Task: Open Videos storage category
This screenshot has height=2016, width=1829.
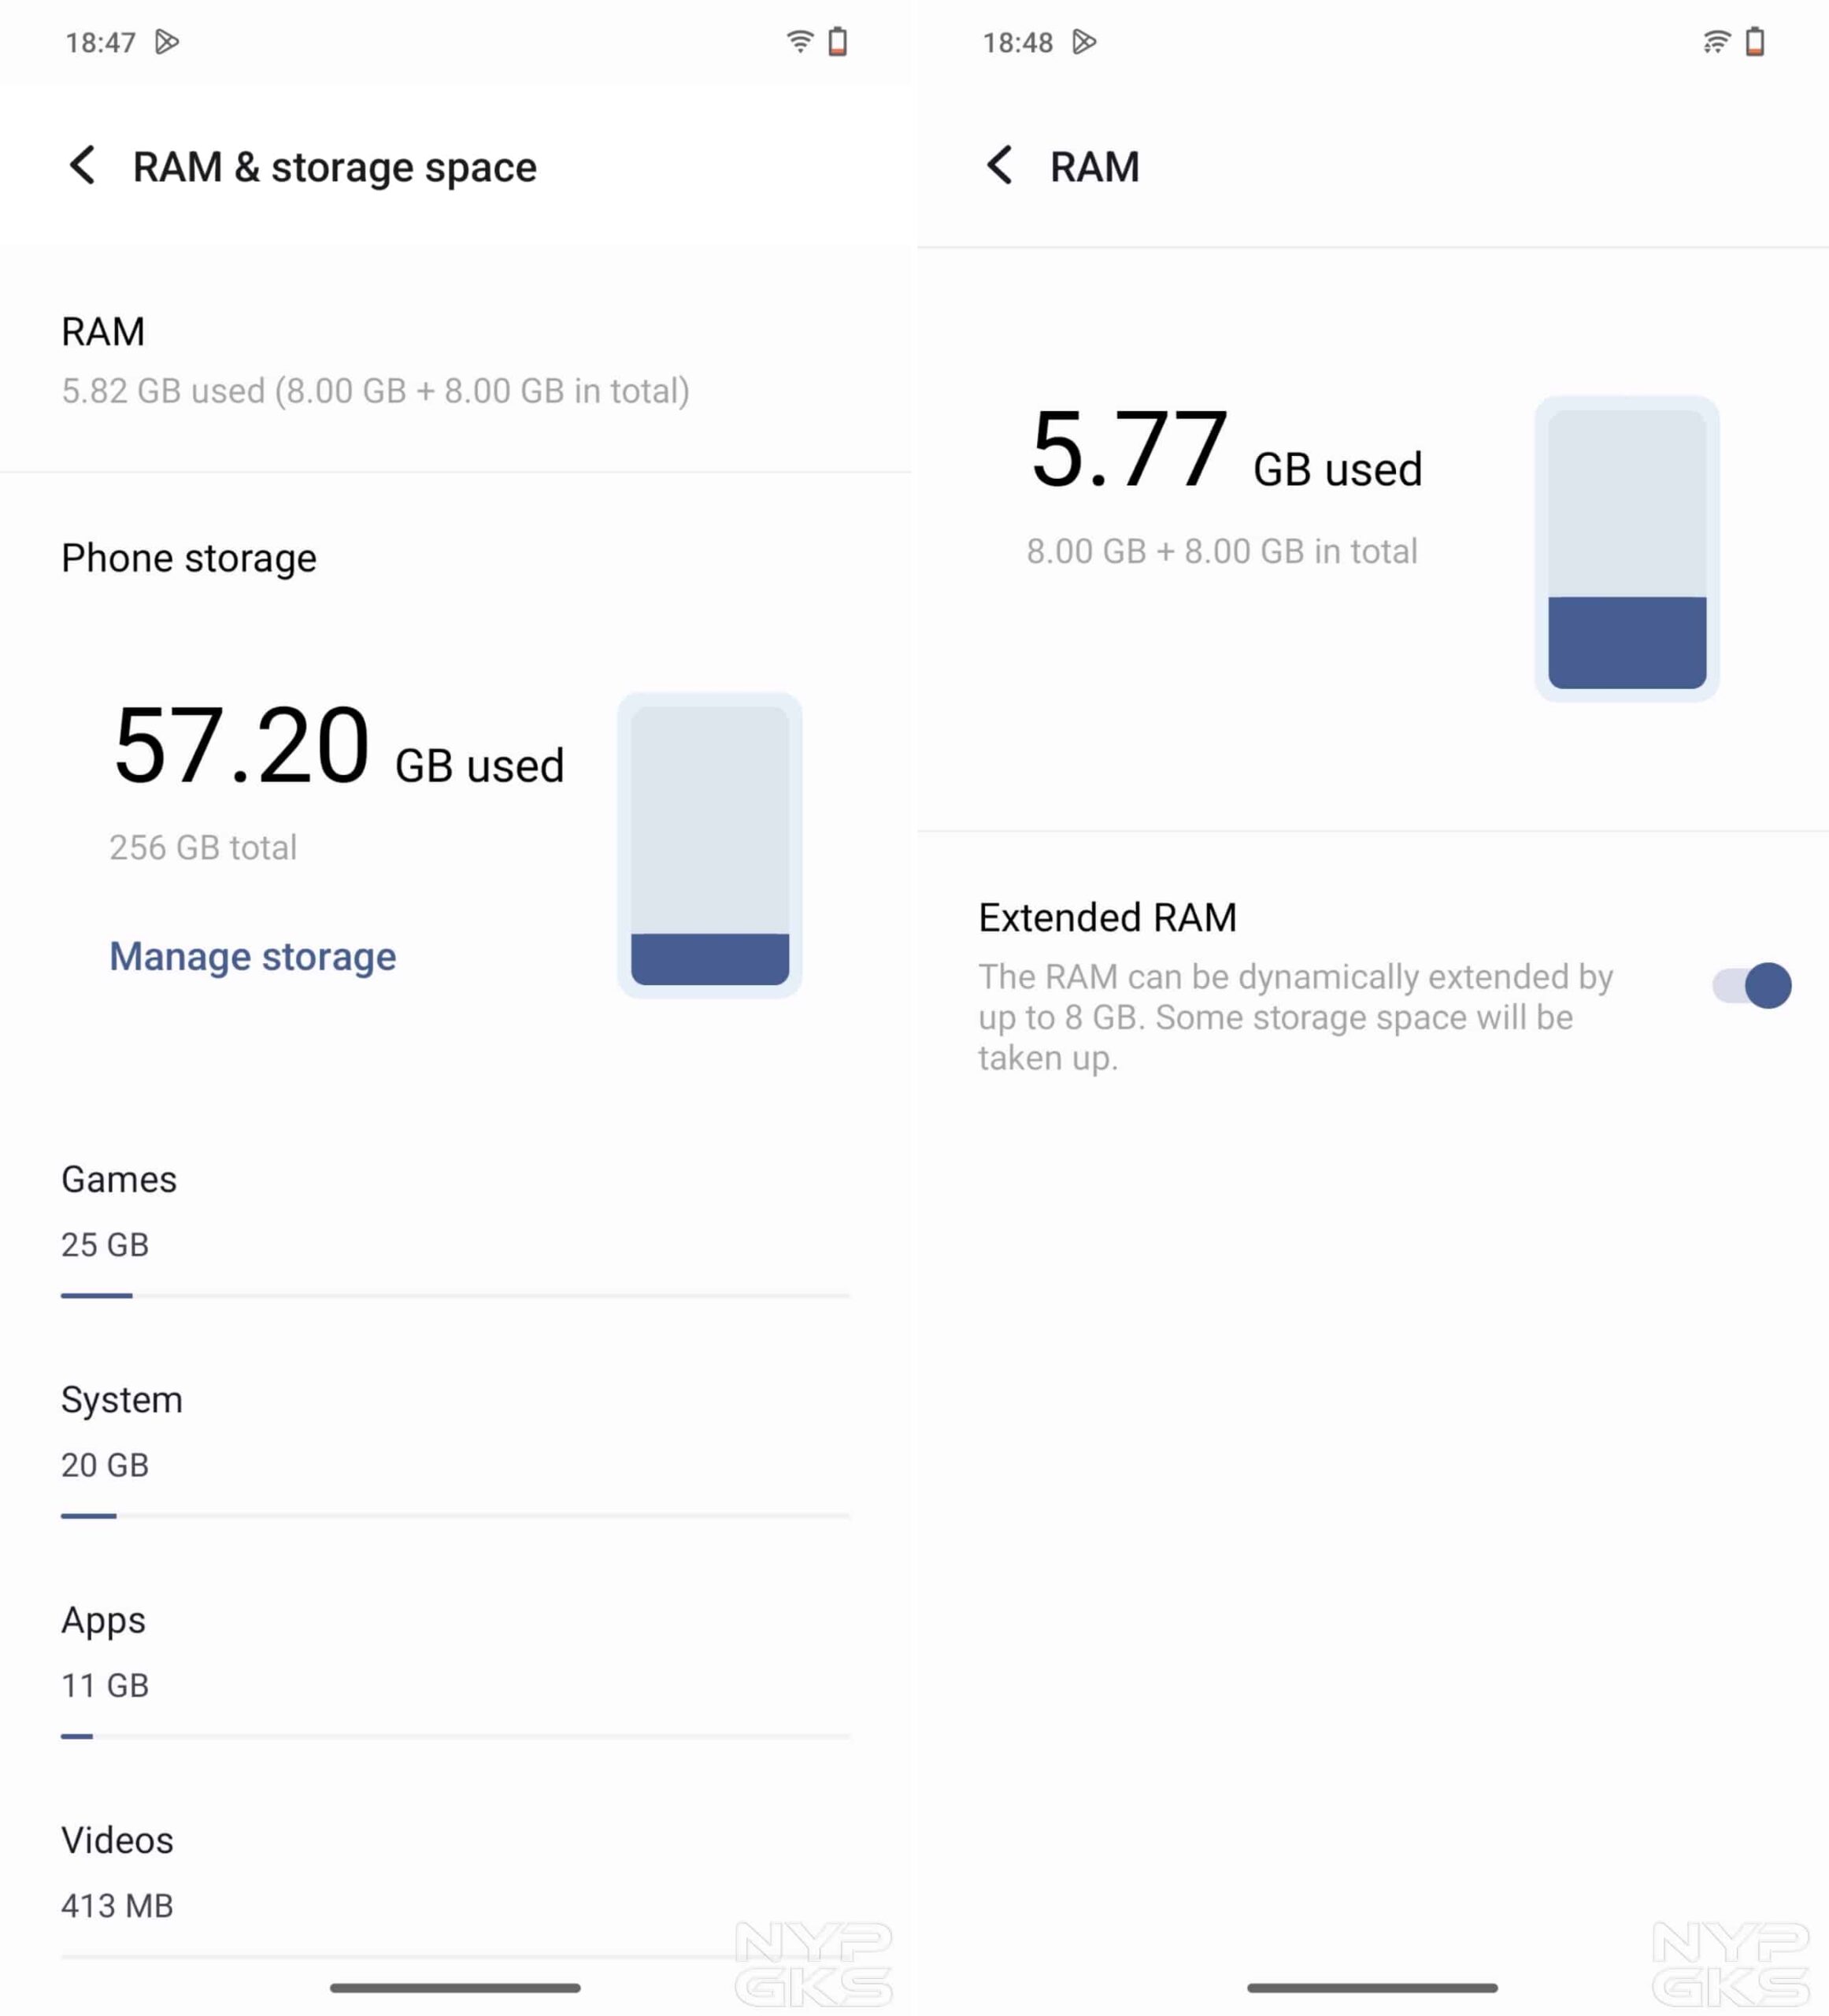Action: tap(117, 1871)
